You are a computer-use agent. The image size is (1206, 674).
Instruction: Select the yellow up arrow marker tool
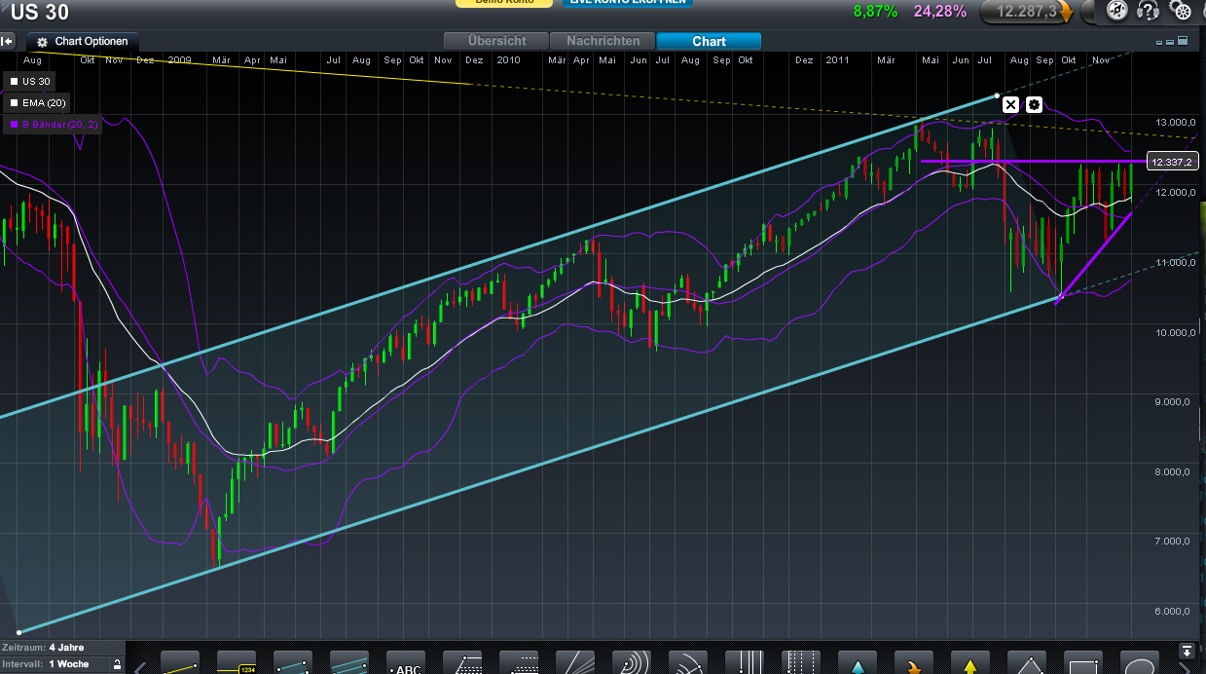coord(970,662)
